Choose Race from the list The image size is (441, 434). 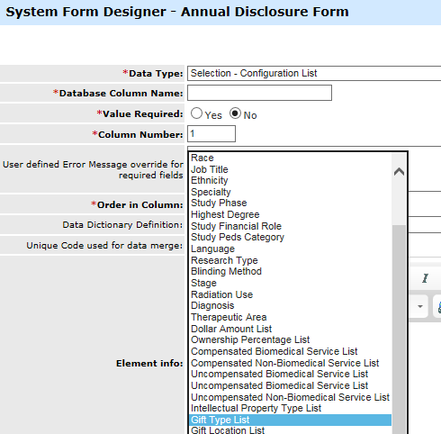[291, 158]
